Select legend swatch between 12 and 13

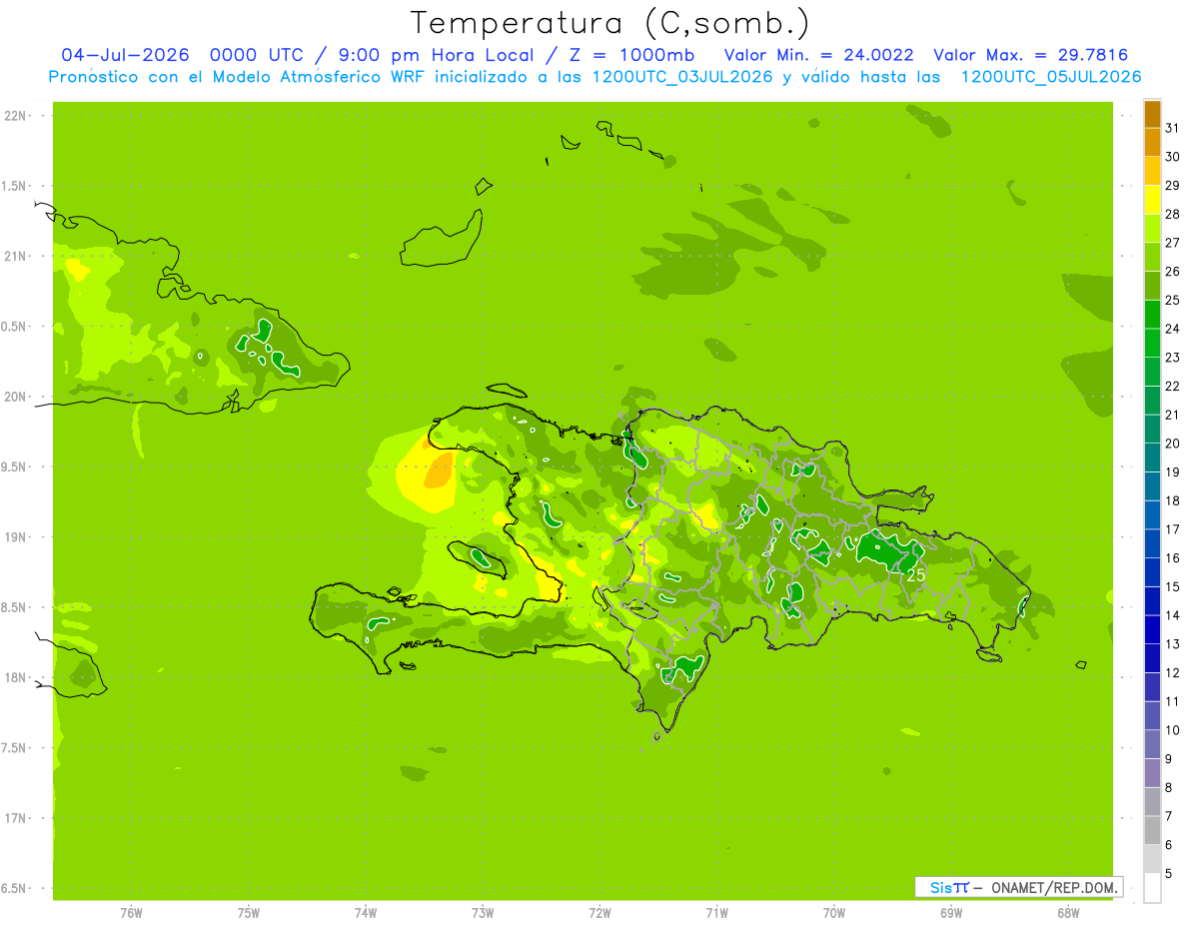[1152, 658]
